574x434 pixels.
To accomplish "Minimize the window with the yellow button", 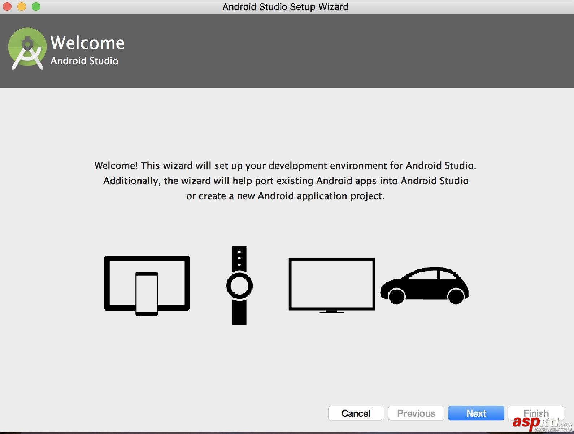I will coord(22,6).
